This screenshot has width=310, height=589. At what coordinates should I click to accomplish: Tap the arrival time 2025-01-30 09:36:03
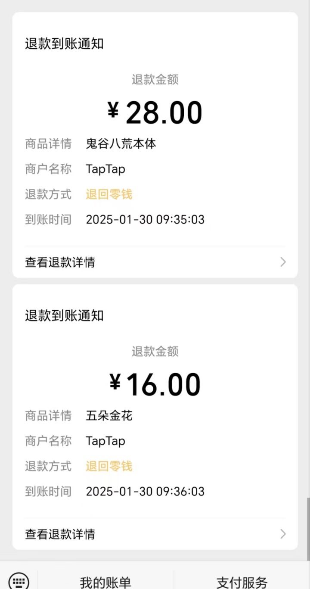pyautogui.click(x=145, y=492)
